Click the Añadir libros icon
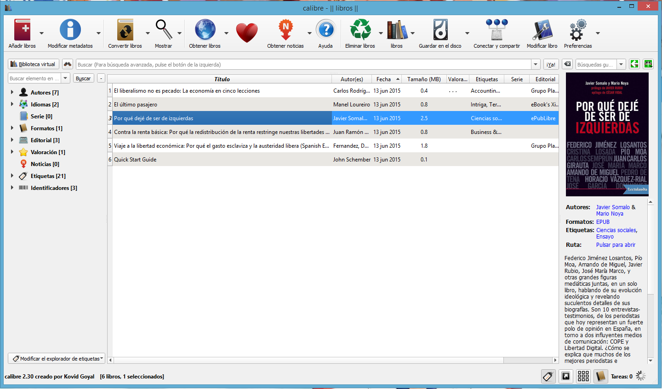The height and width of the screenshot is (389, 662). click(23, 30)
